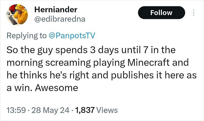Screen dimensions: 204x121
Task: Open the three-dot more options menu
Action: click(x=194, y=13)
